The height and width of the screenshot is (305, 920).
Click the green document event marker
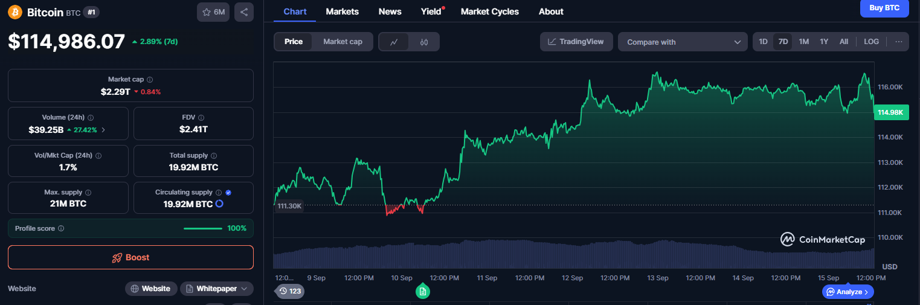tap(423, 292)
